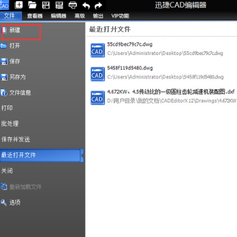Open the 高级 tab
This screenshot has height=237, width=237.
click(79, 16)
